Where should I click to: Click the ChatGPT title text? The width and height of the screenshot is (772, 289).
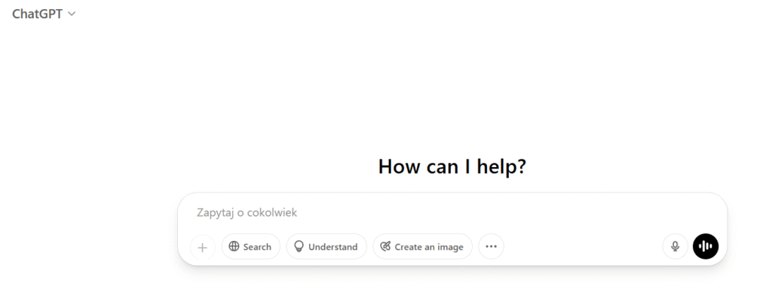pos(38,14)
